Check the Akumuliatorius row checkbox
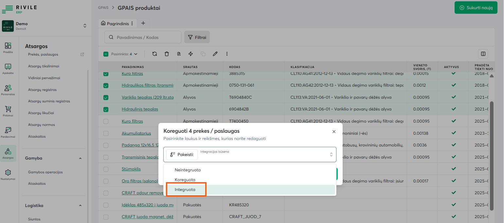504x223 pixels. [106, 133]
